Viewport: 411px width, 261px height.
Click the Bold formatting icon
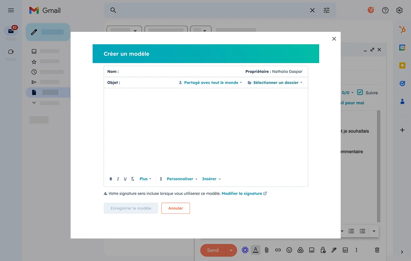pyautogui.click(x=111, y=179)
